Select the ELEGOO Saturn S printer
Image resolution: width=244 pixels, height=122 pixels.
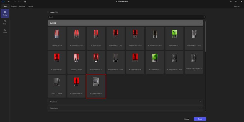coord(57,62)
